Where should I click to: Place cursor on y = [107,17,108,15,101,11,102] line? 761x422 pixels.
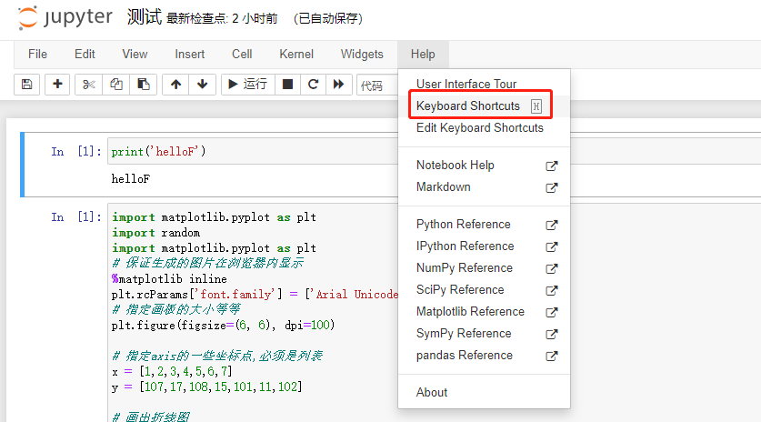(206, 387)
